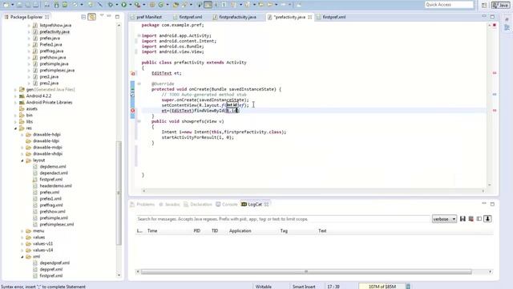This screenshot has width=513, height=289.
Task: Collapse all in Package Explorer
Action: tap(83, 17)
